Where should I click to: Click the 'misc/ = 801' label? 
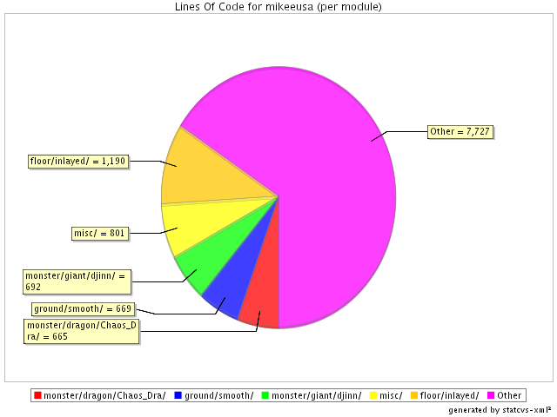[x=102, y=233]
